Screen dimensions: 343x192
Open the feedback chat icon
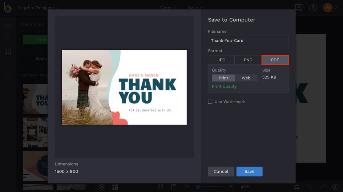299,8
